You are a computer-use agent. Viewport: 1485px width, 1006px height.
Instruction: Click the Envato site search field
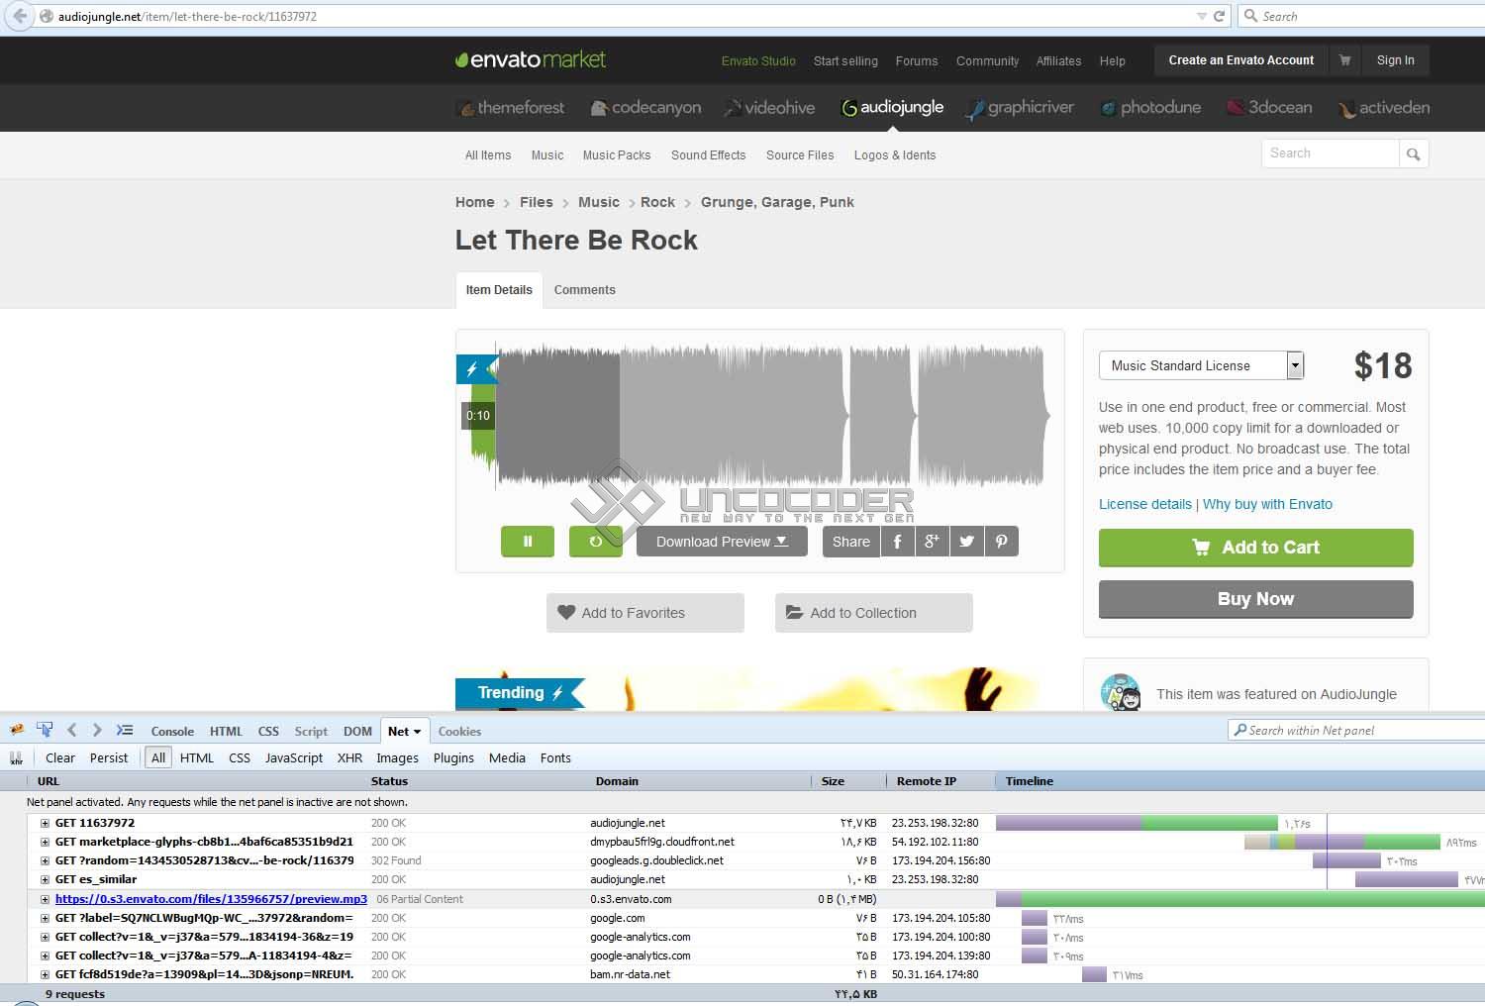1330,153
